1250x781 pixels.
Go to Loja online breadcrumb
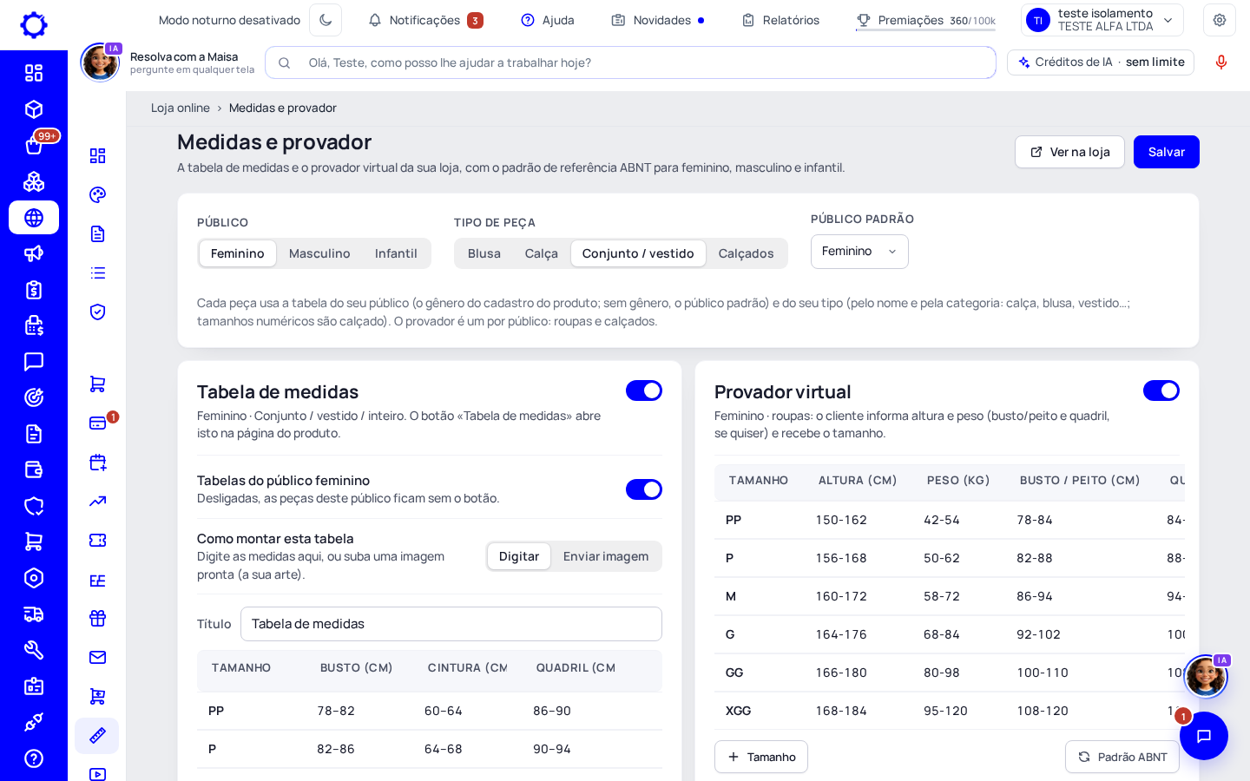[x=181, y=108]
